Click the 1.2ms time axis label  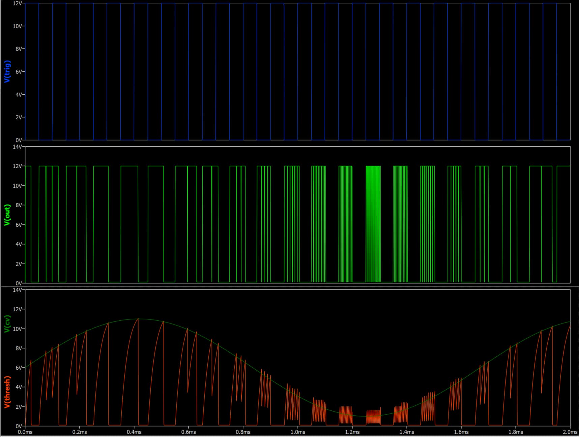(x=352, y=432)
